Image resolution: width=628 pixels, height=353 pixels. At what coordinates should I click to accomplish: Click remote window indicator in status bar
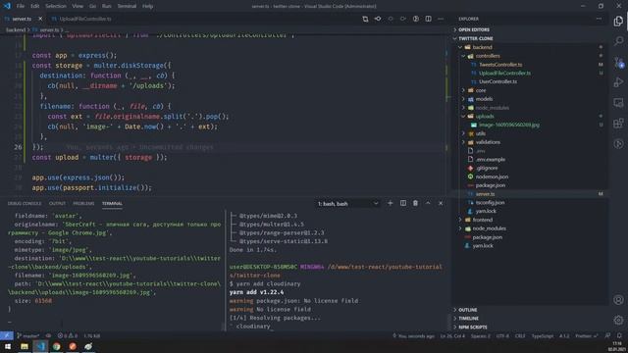7,335
